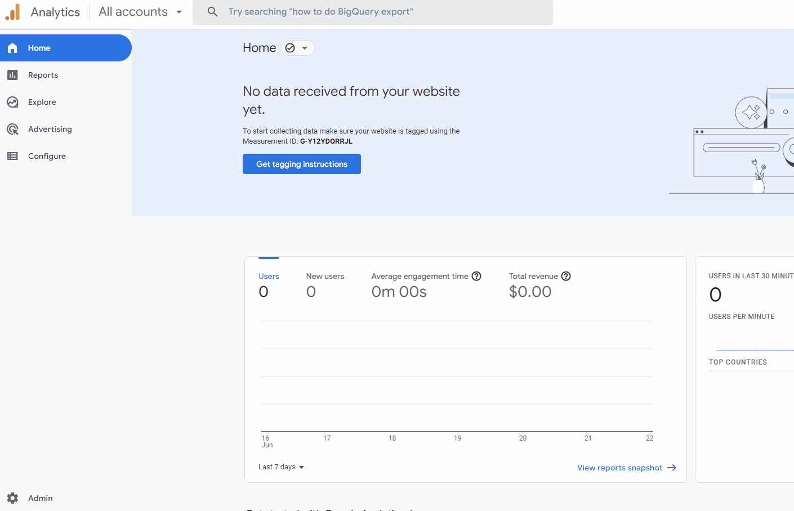Screen dimensions: 794x511
Task: Click the Users in last 30 minutes heading
Action: [x=751, y=276]
